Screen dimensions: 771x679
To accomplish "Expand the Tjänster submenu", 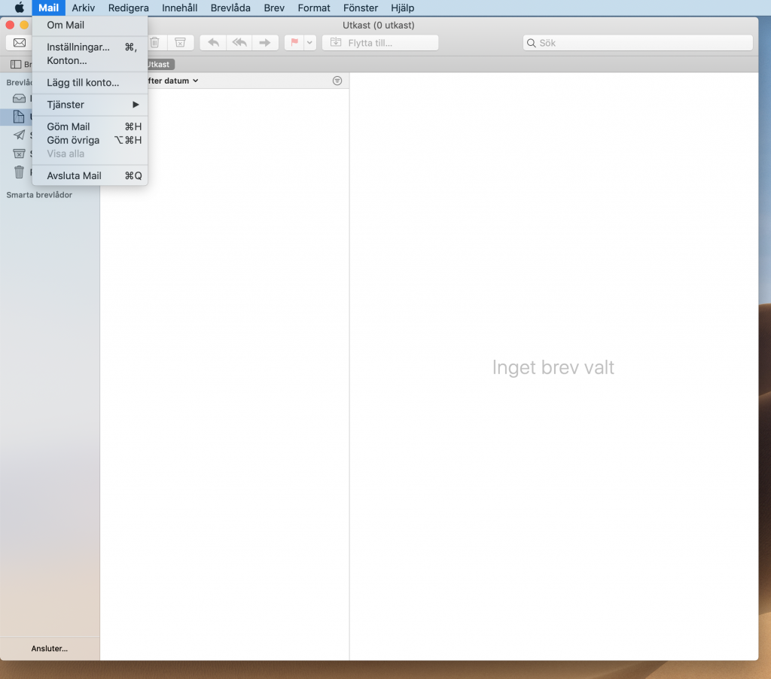I will click(x=90, y=105).
